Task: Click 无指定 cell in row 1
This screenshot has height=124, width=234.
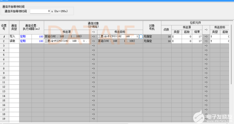Action: 152,37
